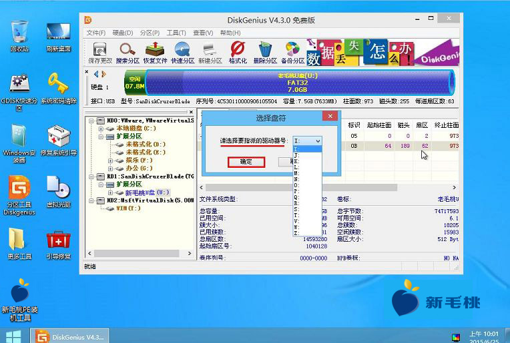Select the 更多工具 folder icon
This screenshot has height=343, width=510.
19,244
